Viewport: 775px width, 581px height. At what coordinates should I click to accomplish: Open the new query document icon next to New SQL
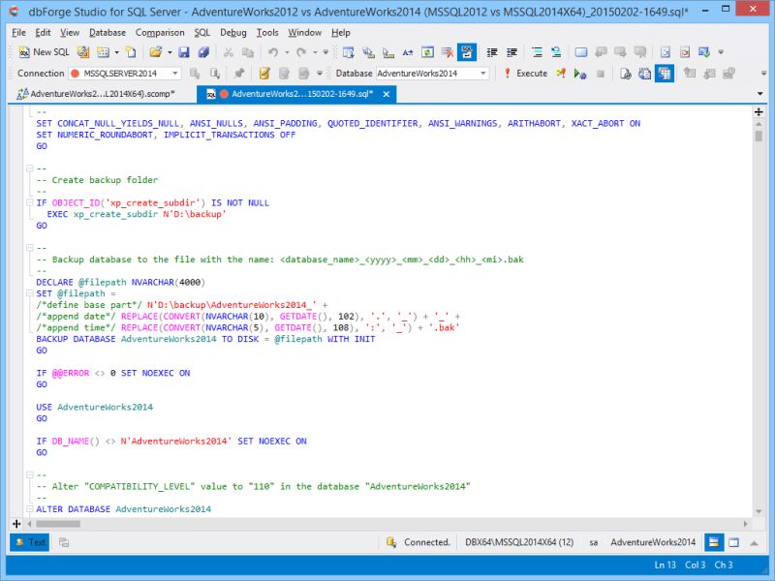point(83,52)
